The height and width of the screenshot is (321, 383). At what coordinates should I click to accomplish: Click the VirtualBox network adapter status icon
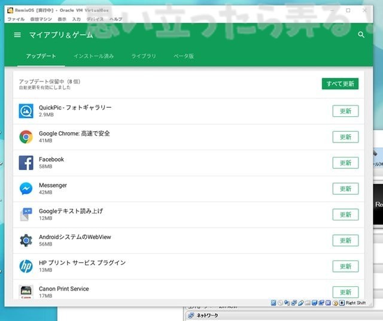click(x=294, y=303)
